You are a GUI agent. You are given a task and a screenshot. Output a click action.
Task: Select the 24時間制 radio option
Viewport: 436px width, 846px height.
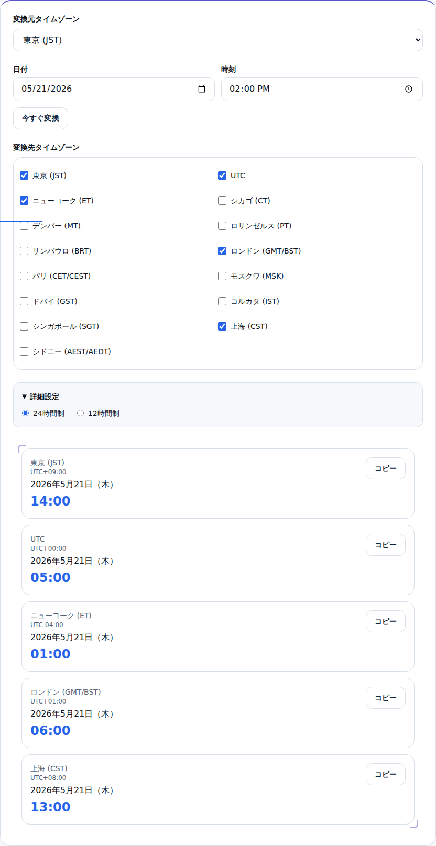click(26, 413)
